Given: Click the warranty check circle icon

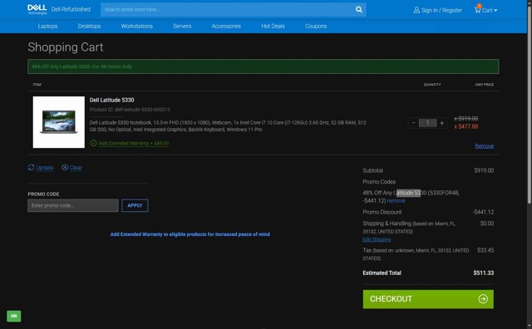Looking at the screenshot, I should point(94,143).
